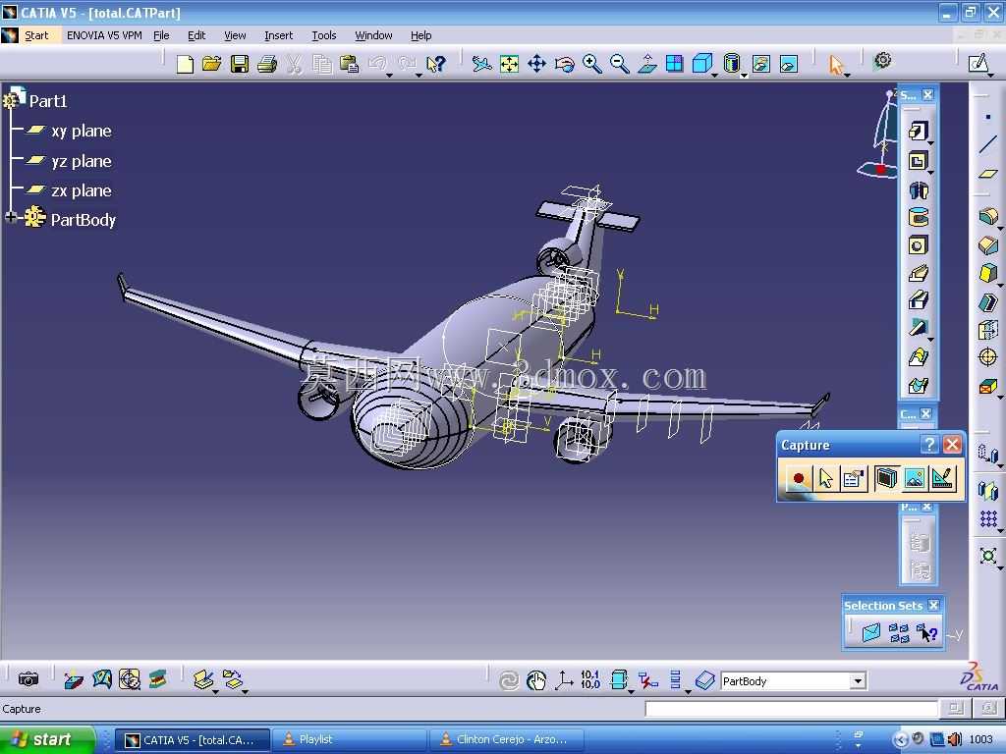The width and height of the screenshot is (1006, 754).
Task: Open Capture options icon
Action: pos(854,478)
